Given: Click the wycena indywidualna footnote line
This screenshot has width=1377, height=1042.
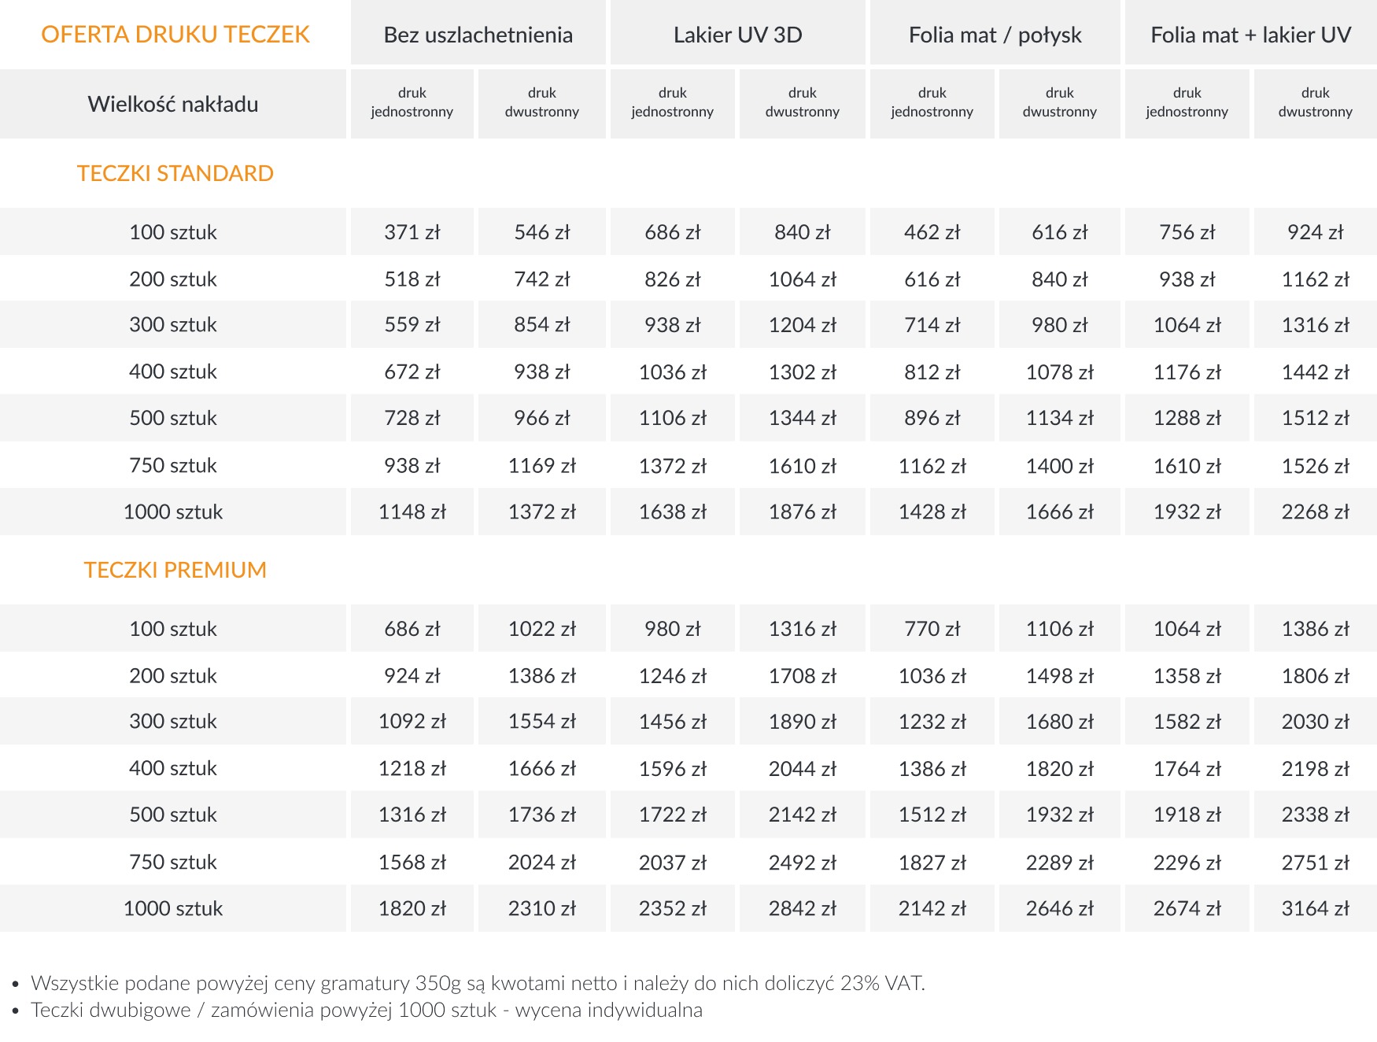Looking at the screenshot, I should click(366, 1010).
